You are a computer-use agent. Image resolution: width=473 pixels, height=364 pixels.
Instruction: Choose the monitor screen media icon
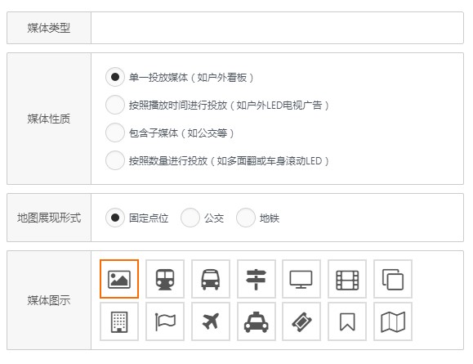301,279
